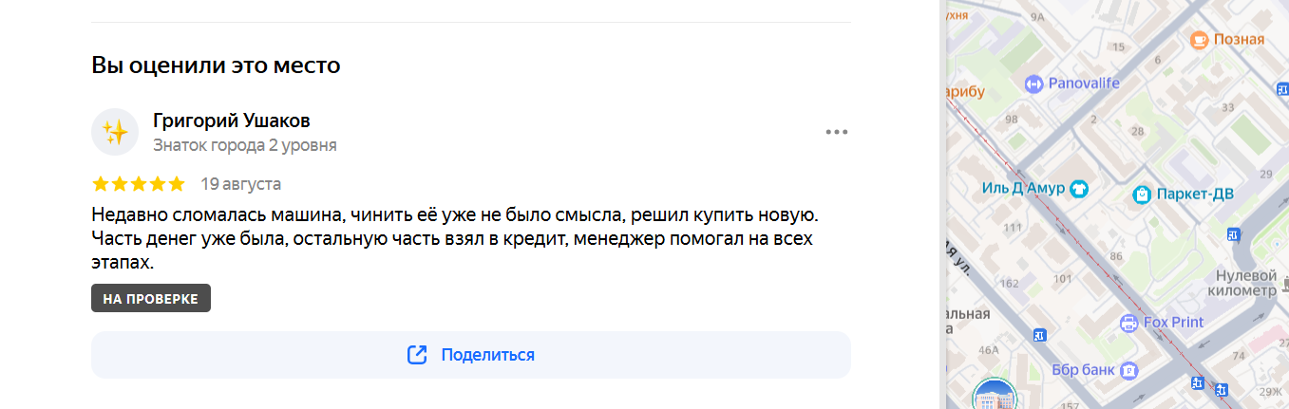Click the review text about broken car
The height and width of the screenshot is (409, 1289).
[455, 237]
